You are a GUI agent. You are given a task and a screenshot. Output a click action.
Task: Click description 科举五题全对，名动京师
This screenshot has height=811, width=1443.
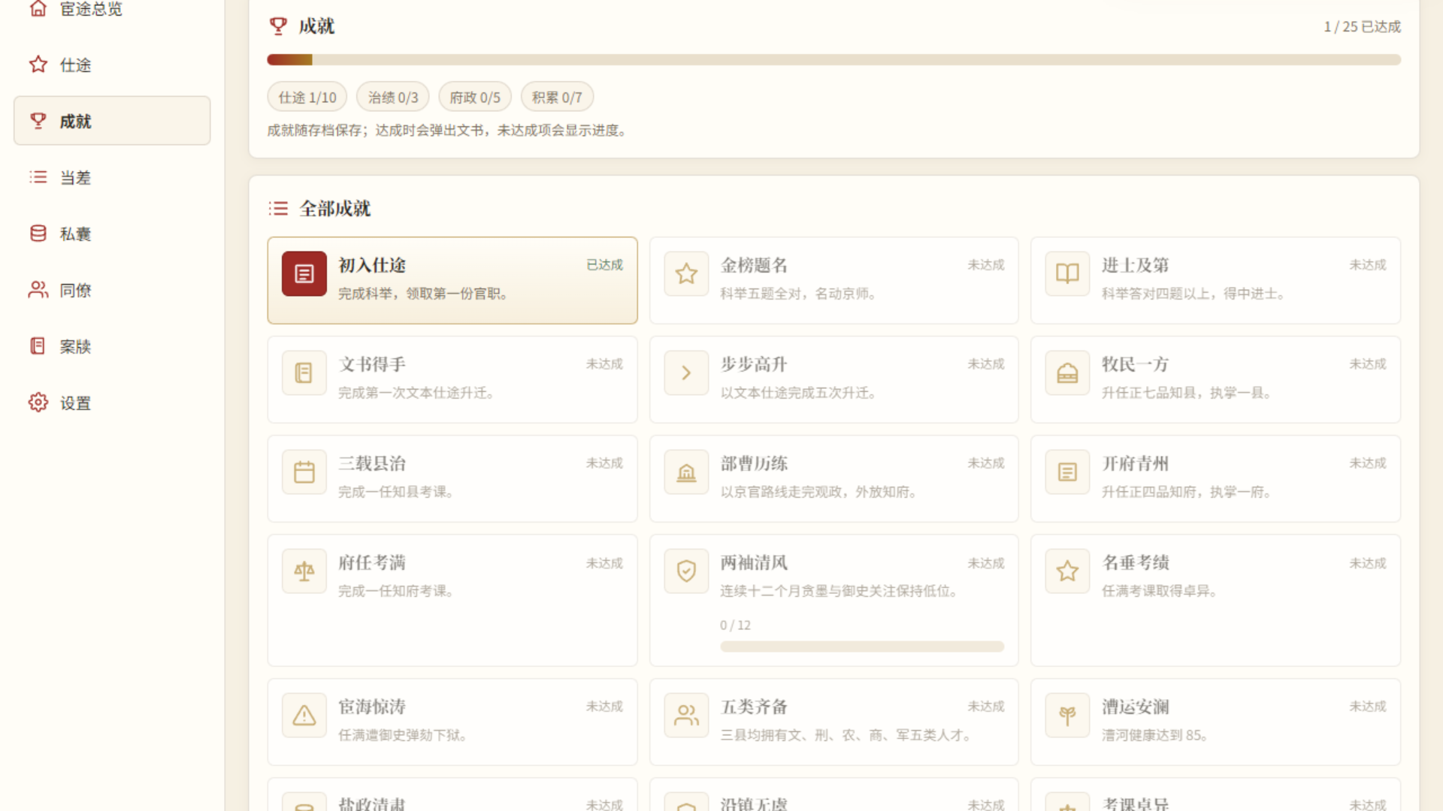799,294
